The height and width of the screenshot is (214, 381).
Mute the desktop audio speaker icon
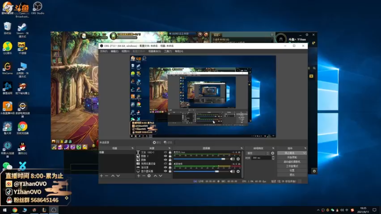232,171
